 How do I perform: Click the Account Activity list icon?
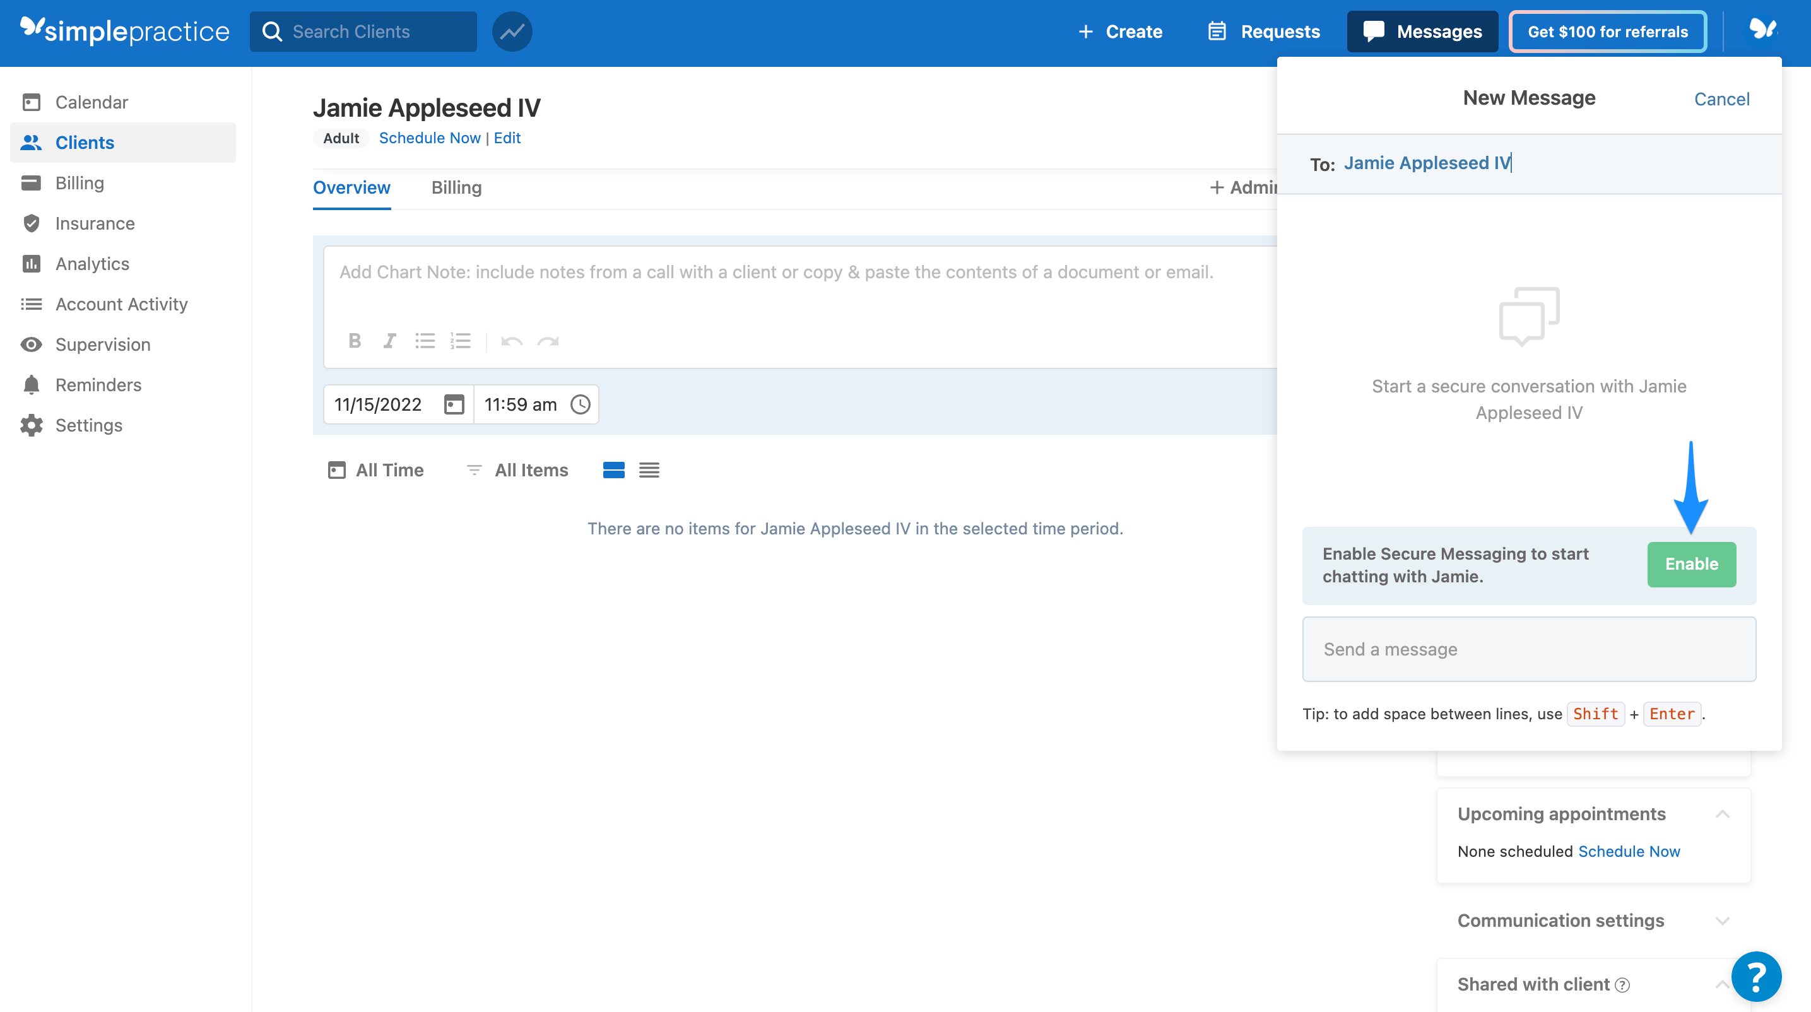[31, 304]
